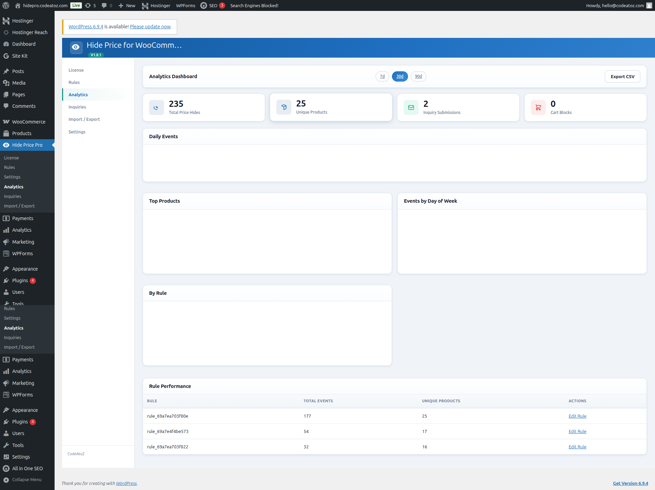Screen dimensions: 655x490
Task: Click the Comments speech bubble sidebar icon
Action: [6, 106]
